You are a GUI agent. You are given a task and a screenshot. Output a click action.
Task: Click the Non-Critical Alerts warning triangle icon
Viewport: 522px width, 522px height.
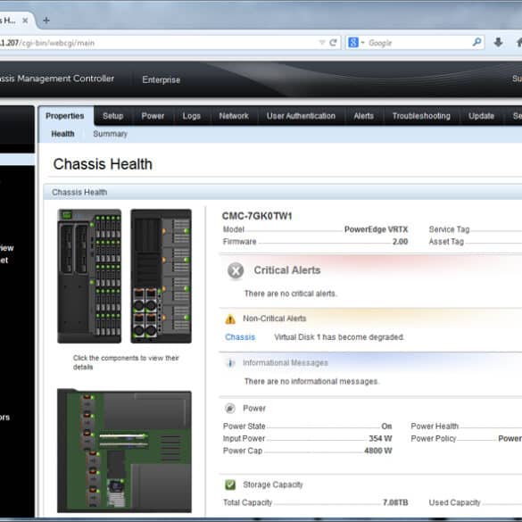pos(230,319)
